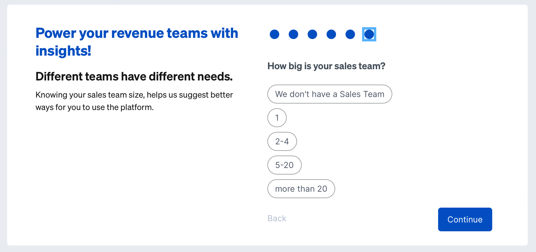Choose "We don't have a Sales Team"
Screen dimensions: 536x252
[x=330, y=94]
